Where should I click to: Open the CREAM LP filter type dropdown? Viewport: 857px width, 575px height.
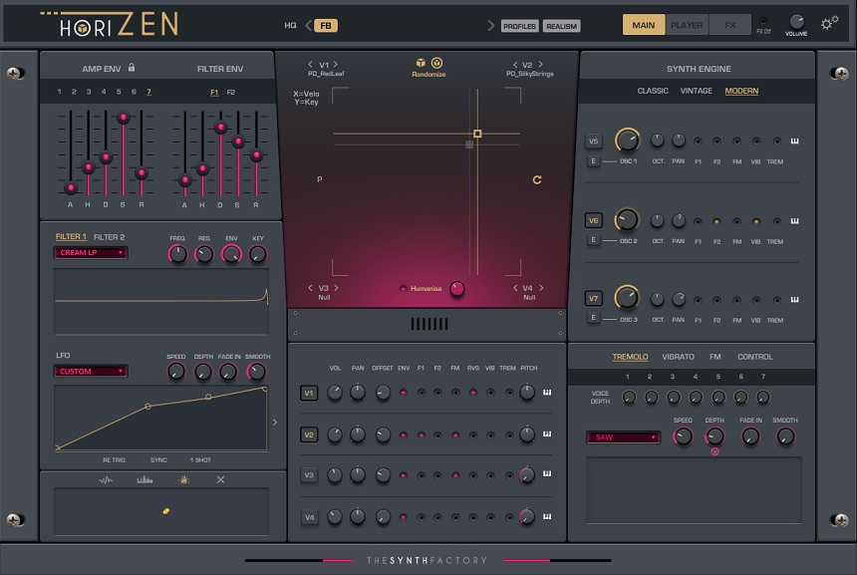tap(91, 252)
